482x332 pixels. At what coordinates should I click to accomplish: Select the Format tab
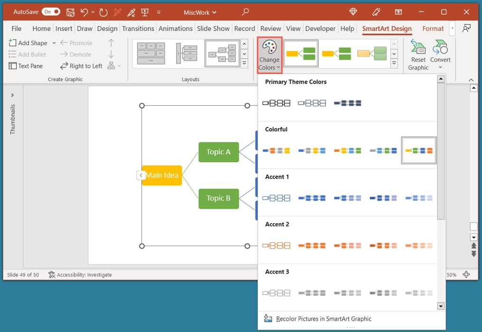click(x=433, y=28)
